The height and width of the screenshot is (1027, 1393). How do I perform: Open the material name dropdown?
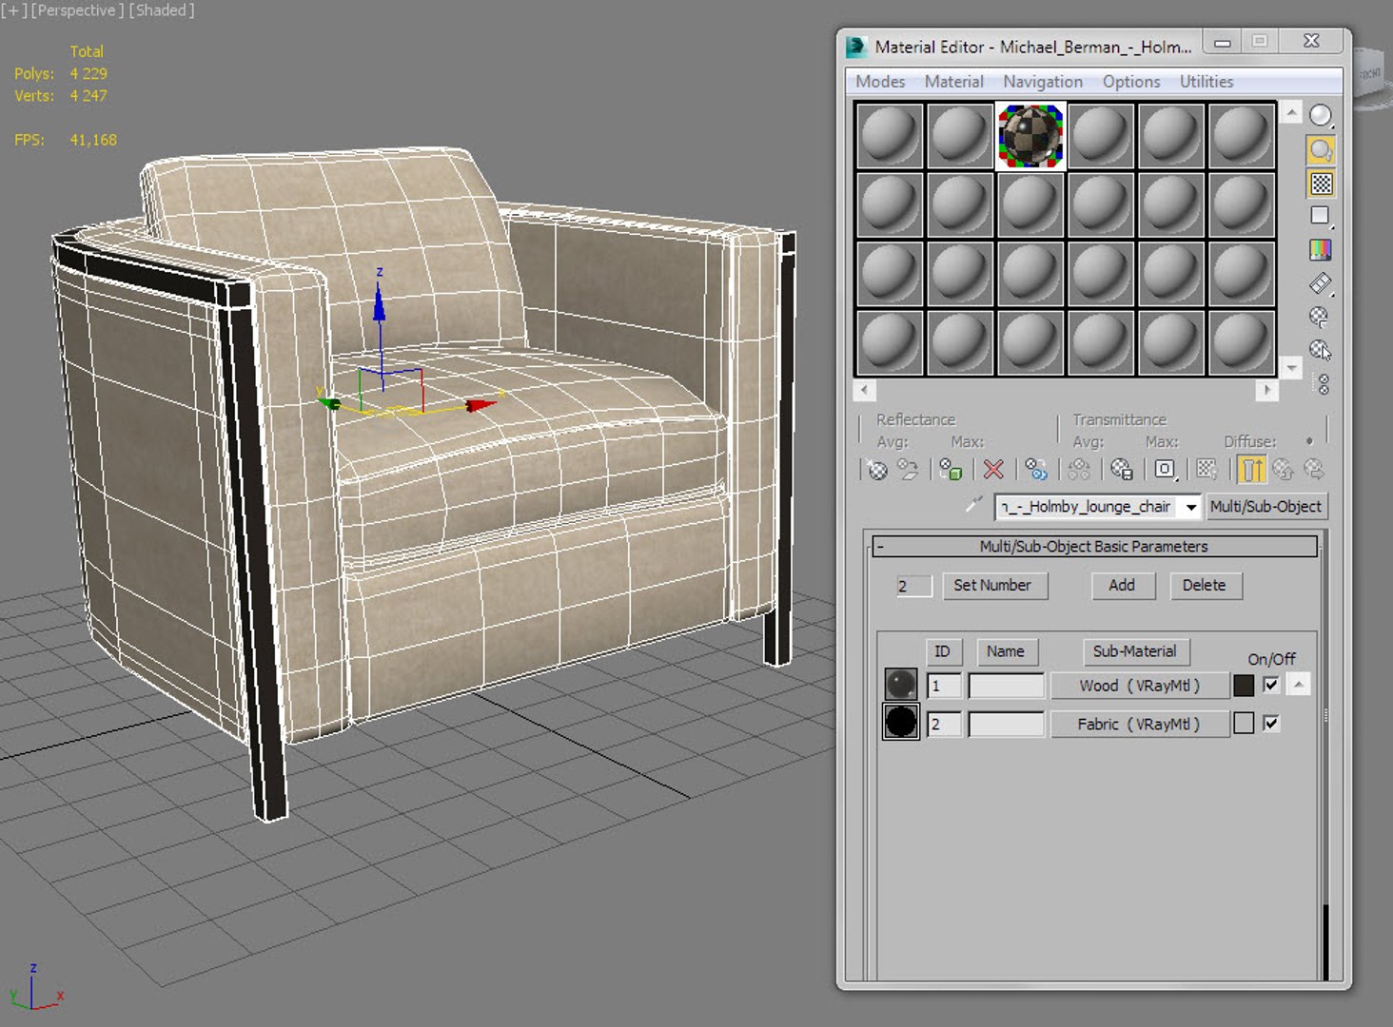(x=1190, y=507)
